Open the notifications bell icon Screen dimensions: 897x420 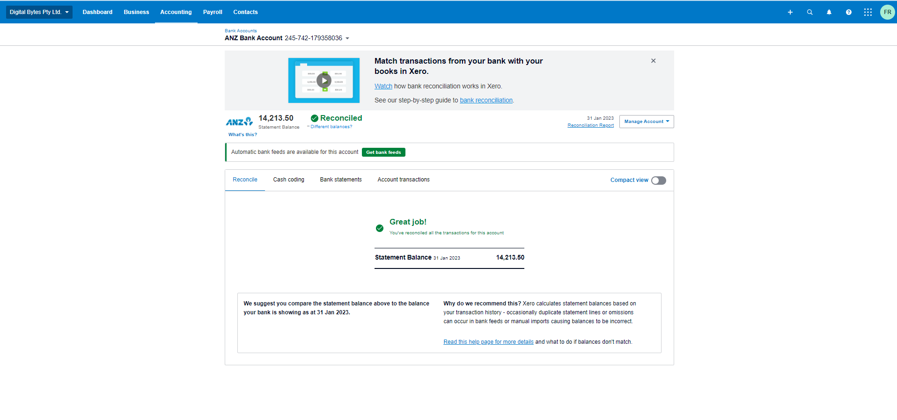coord(829,12)
